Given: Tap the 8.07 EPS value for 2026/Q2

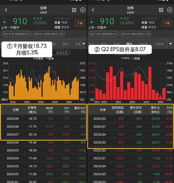Looking at the screenshot, I should coord(169,119).
